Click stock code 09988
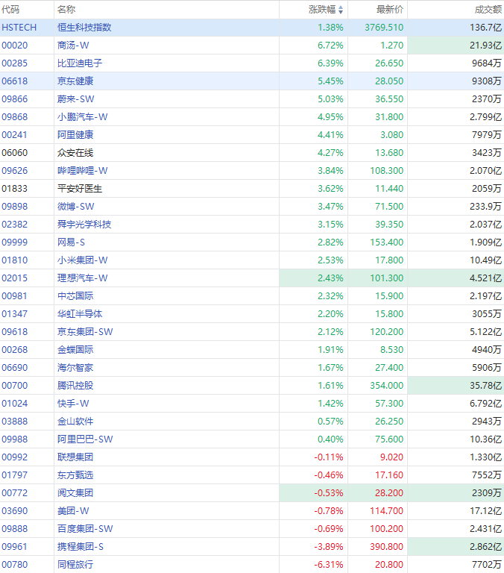 pyautogui.click(x=15, y=439)
